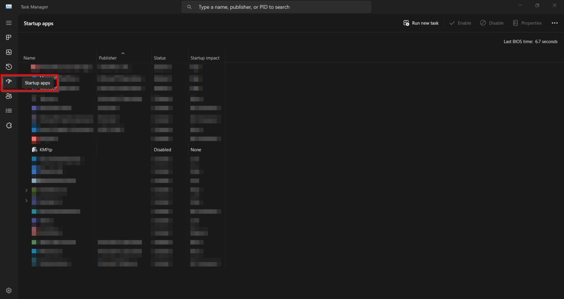This screenshot has width=564, height=299.
Task: Open Properties from the toolbar
Action: click(527, 23)
